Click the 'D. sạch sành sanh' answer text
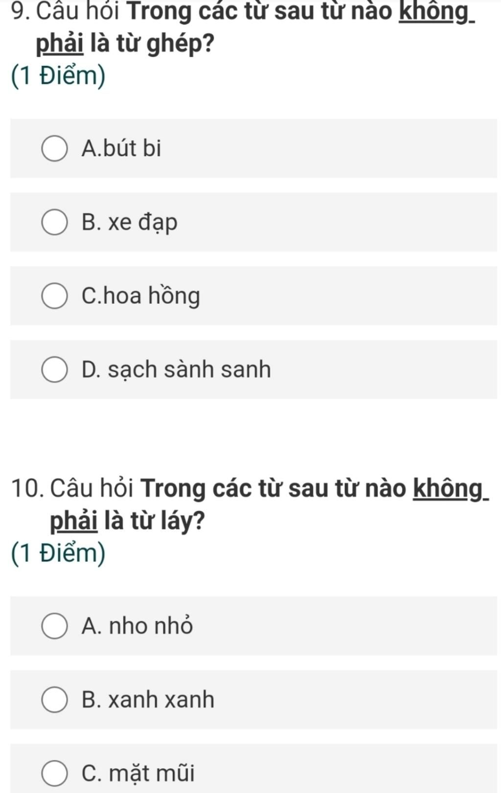 (176, 369)
